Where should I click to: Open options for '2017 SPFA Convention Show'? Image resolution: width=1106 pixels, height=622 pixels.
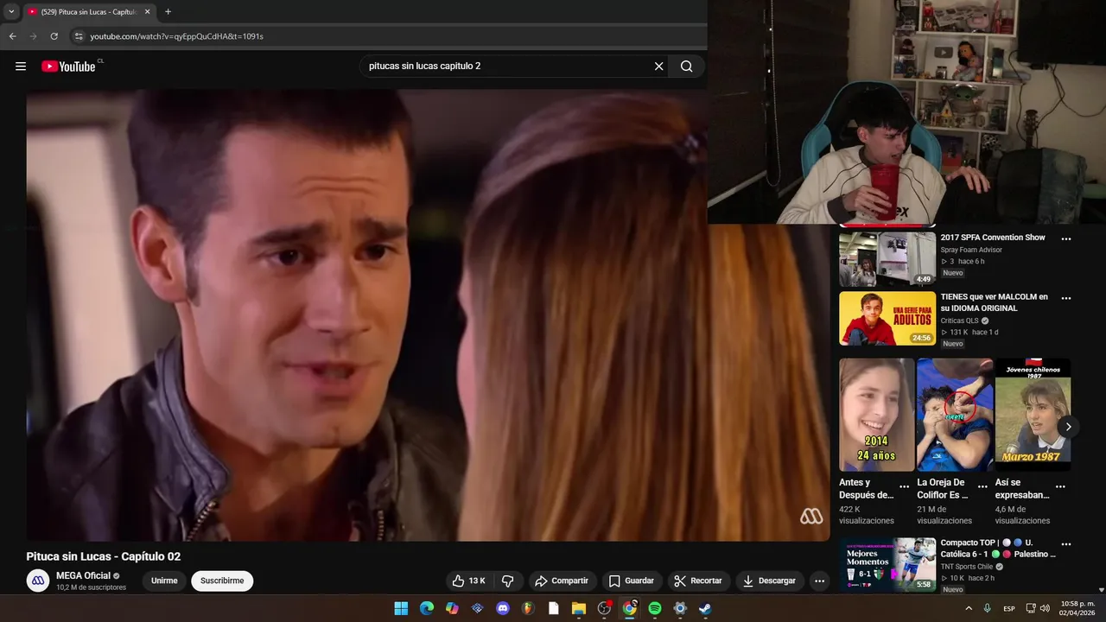[1066, 239]
